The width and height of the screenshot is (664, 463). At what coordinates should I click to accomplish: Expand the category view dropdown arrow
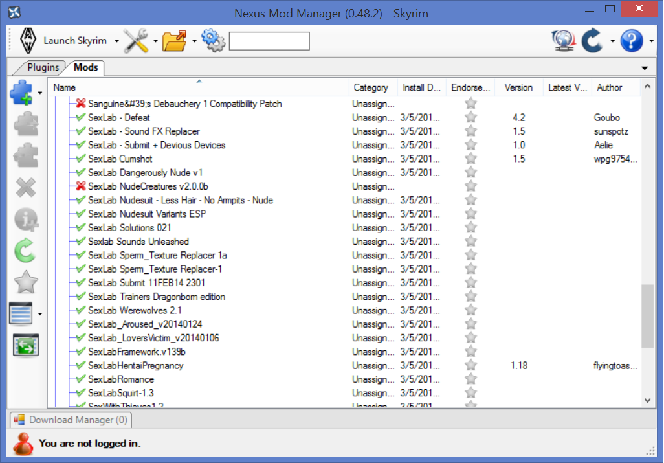tap(40, 314)
